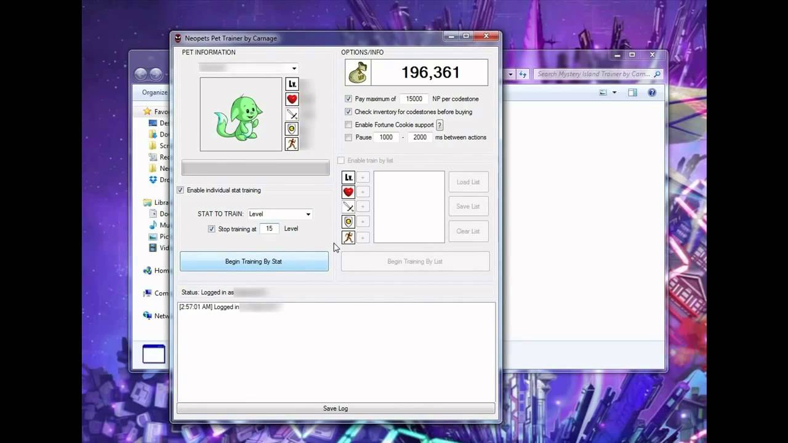Toggle Check inventory for codestones checkbox
Viewport: 788px width, 443px height.
click(348, 112)
